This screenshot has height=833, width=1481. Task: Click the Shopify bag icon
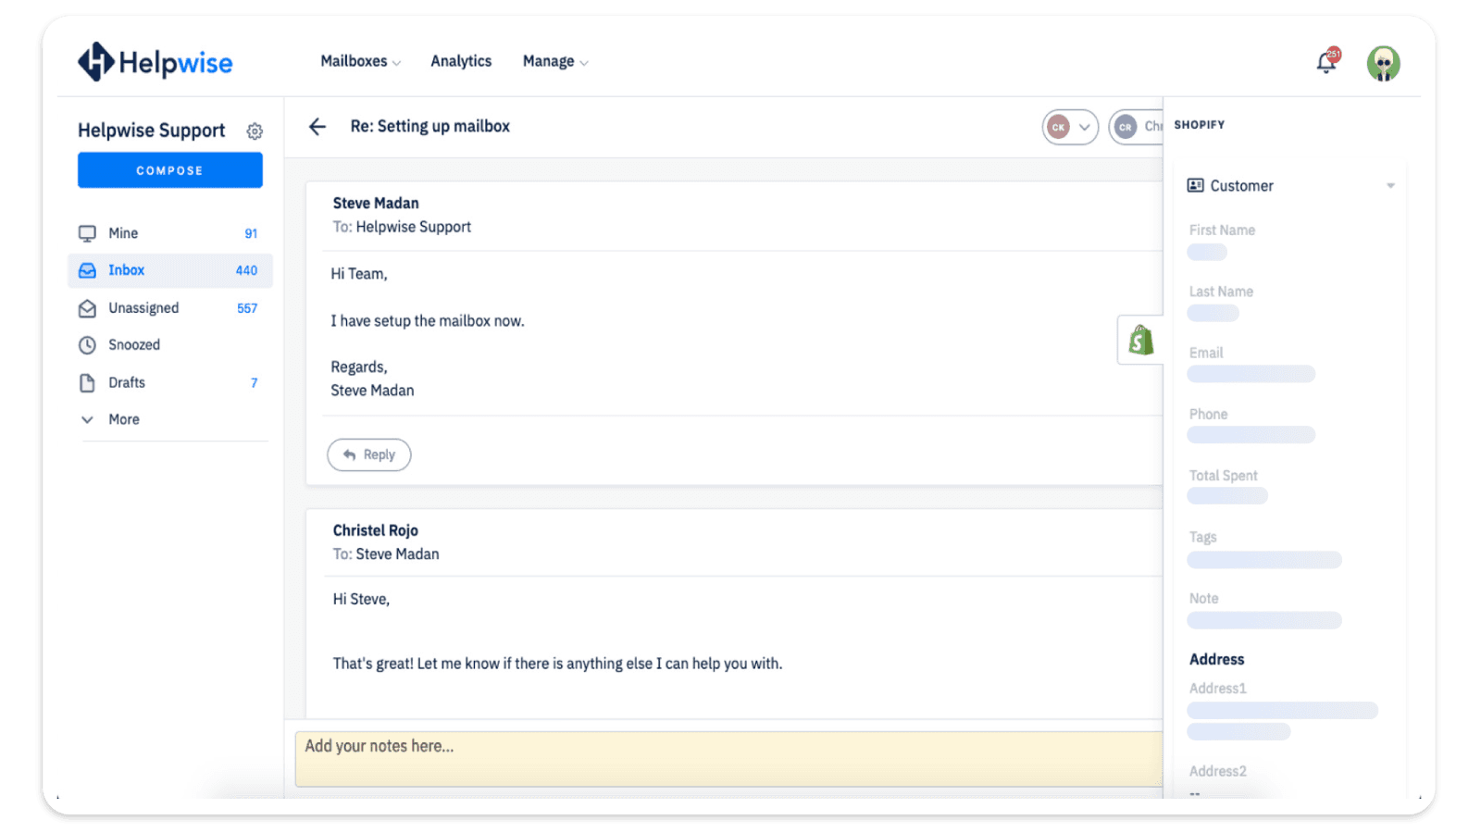[x=1141, y=341]
